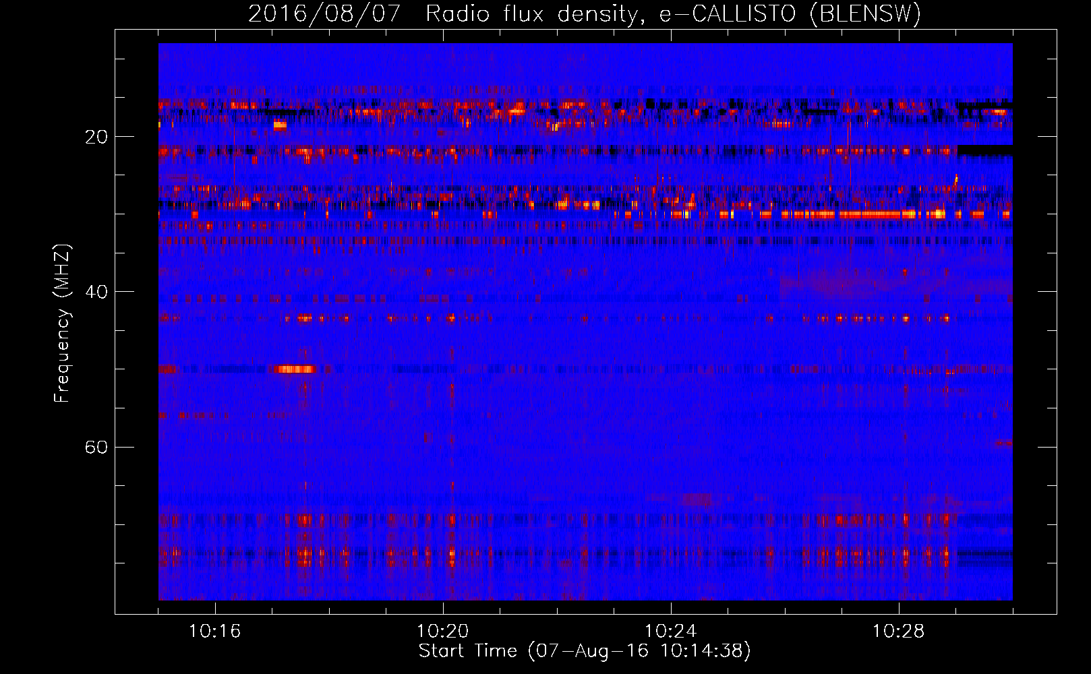The image size is (1091, 674).
Task: Click the 10:28 time tick label
Action: click(898, 632)
